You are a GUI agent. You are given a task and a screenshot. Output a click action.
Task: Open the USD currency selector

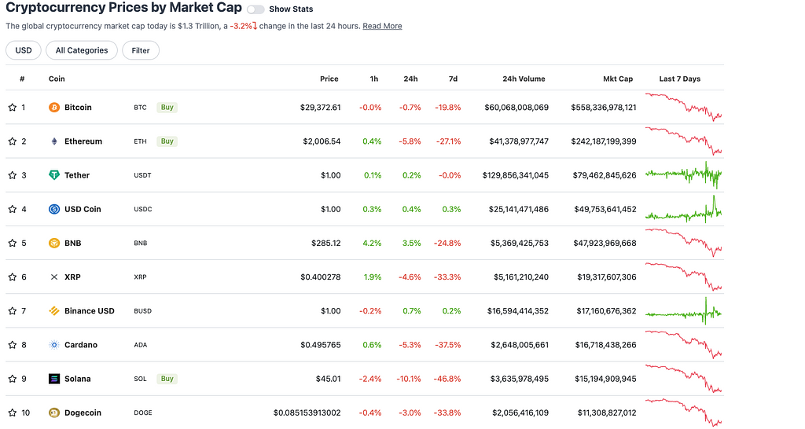[x=24, y=50]
